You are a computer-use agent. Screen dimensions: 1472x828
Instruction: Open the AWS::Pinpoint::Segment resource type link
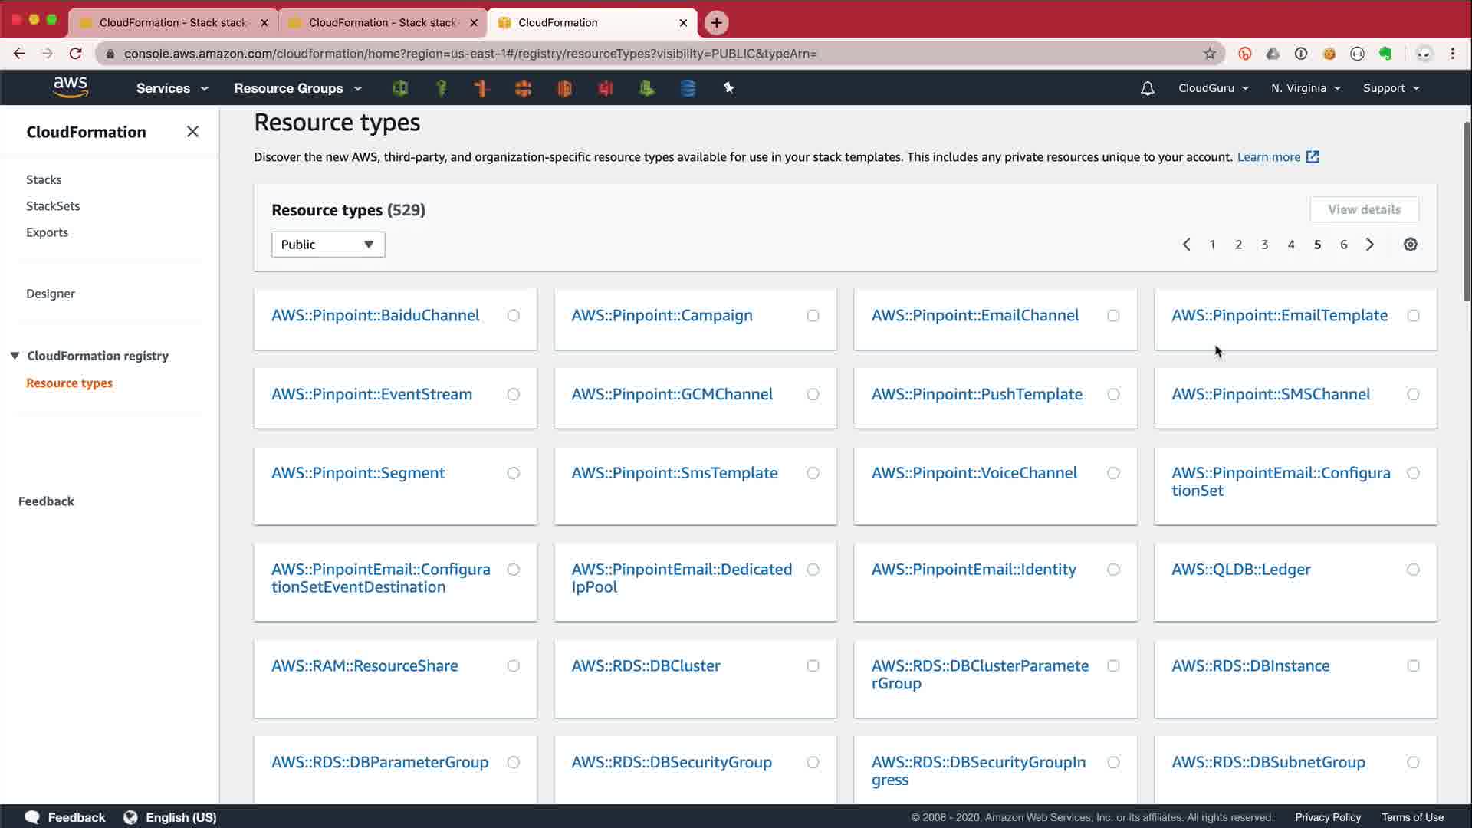(358, 473)
